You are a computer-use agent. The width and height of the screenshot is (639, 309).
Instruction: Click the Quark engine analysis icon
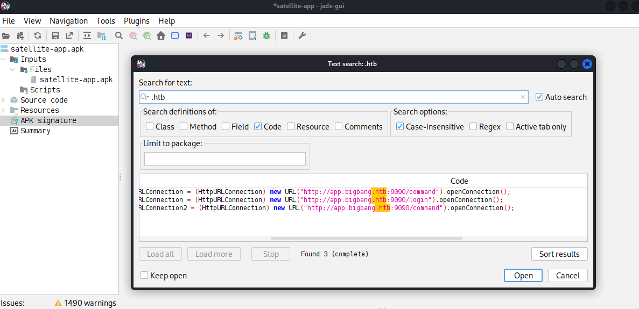point(252,36)
